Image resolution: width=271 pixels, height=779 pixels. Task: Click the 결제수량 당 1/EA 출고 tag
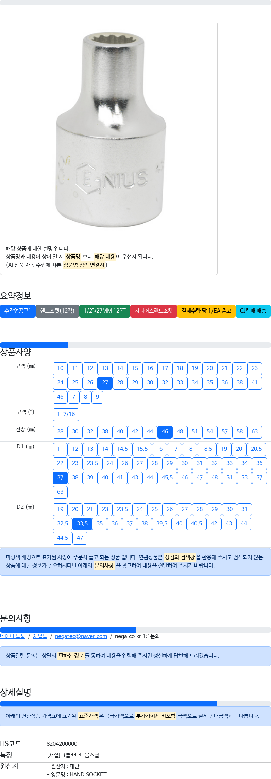(206, 311)
